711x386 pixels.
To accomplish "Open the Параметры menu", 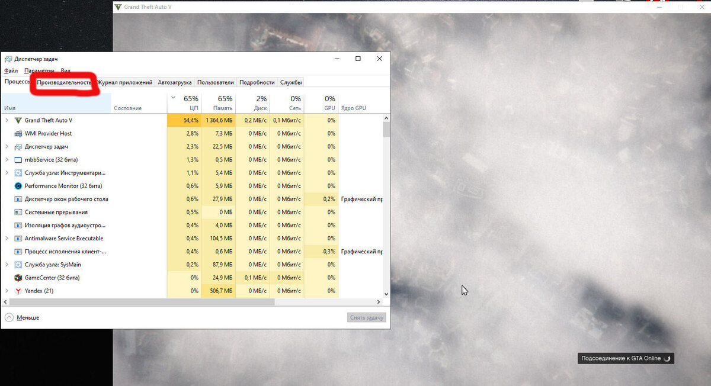I will click(39, 70).
